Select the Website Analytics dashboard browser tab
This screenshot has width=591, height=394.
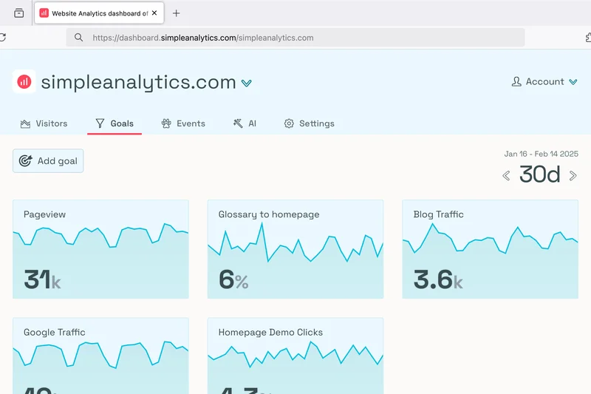coord(99,13)
